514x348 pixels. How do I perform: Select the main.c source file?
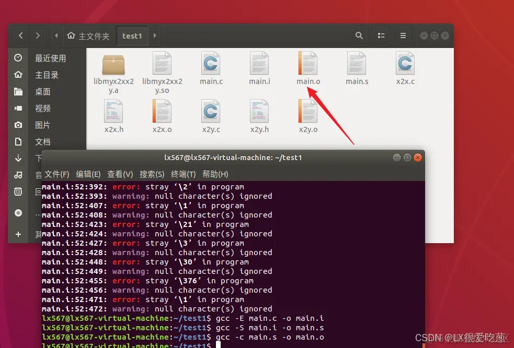point(211,68)
